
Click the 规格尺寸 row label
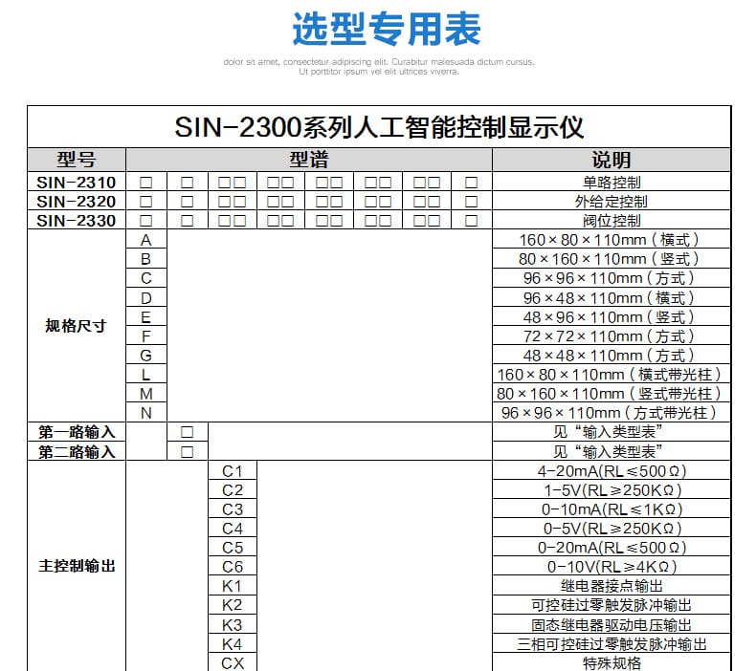(77, 326)
